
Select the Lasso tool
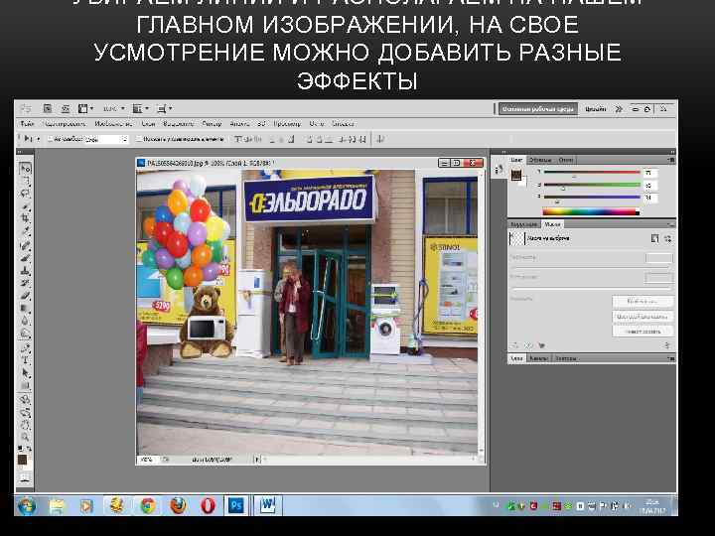(x=25, y=194)
